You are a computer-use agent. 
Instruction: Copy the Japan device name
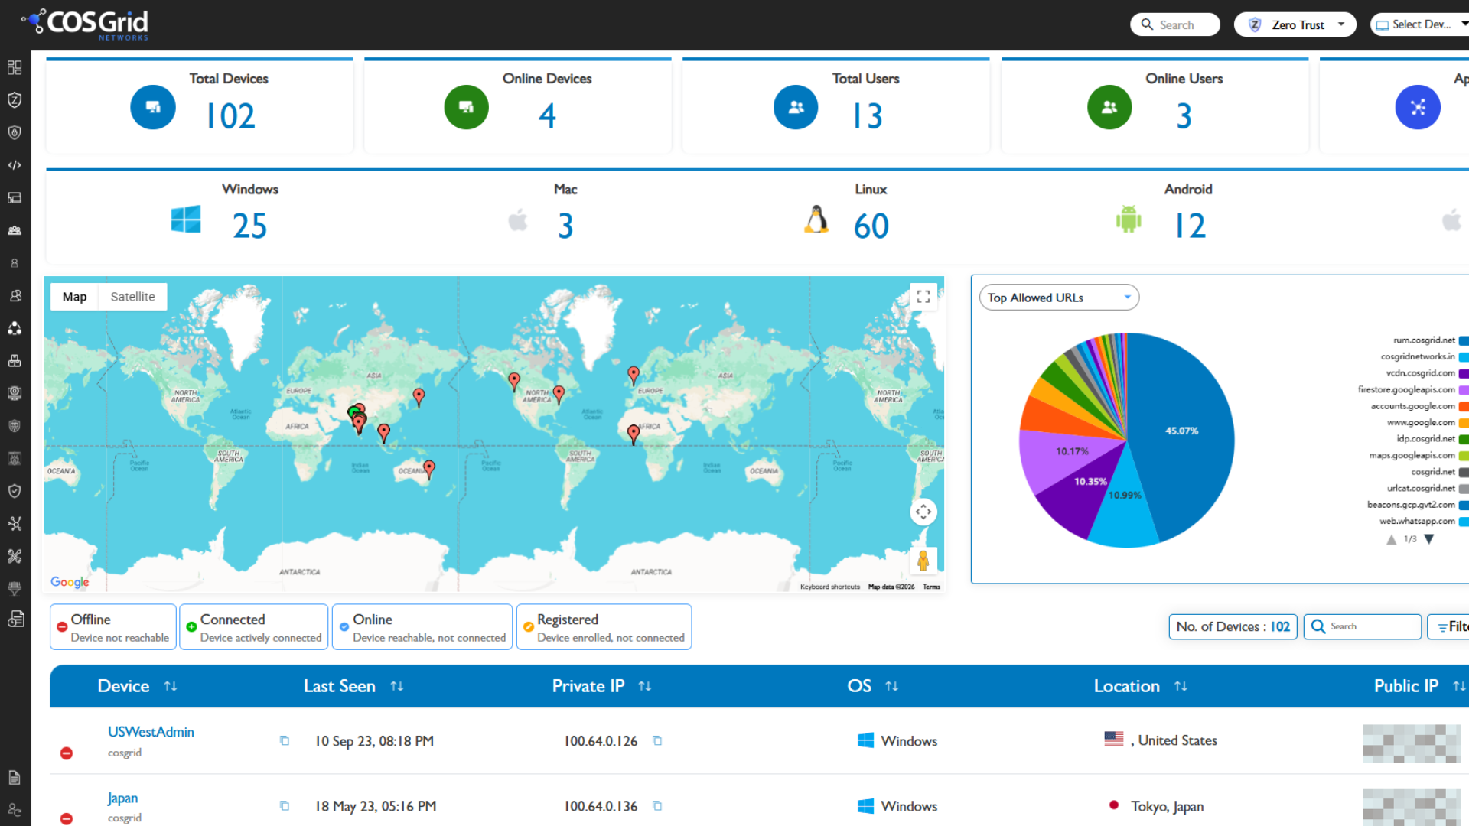pos(285,805)
